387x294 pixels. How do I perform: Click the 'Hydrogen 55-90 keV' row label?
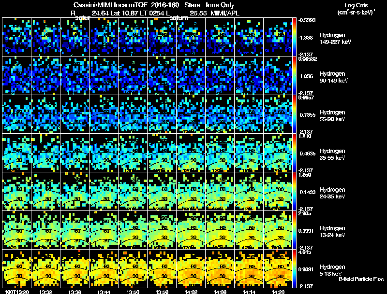pyautogui.click(x=332, y=116)
